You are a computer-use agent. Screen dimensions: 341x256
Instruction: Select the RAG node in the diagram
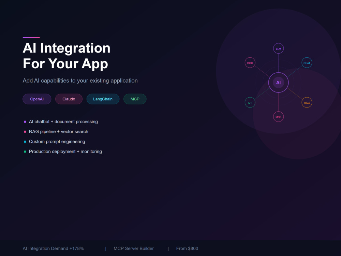(x=307, y=102)
